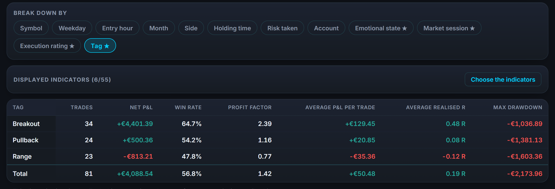This screenshot has height=189, width=555.
Task: Click the +€129.45 average P&L value
Action: pos(360,124)
